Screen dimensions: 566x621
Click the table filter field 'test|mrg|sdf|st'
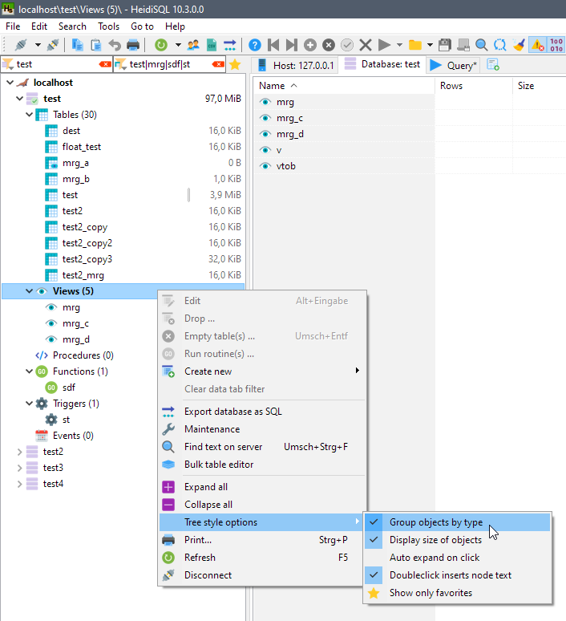169,64
